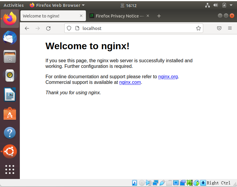Click VirtualBox network adapters icon

tap(155, 183)
